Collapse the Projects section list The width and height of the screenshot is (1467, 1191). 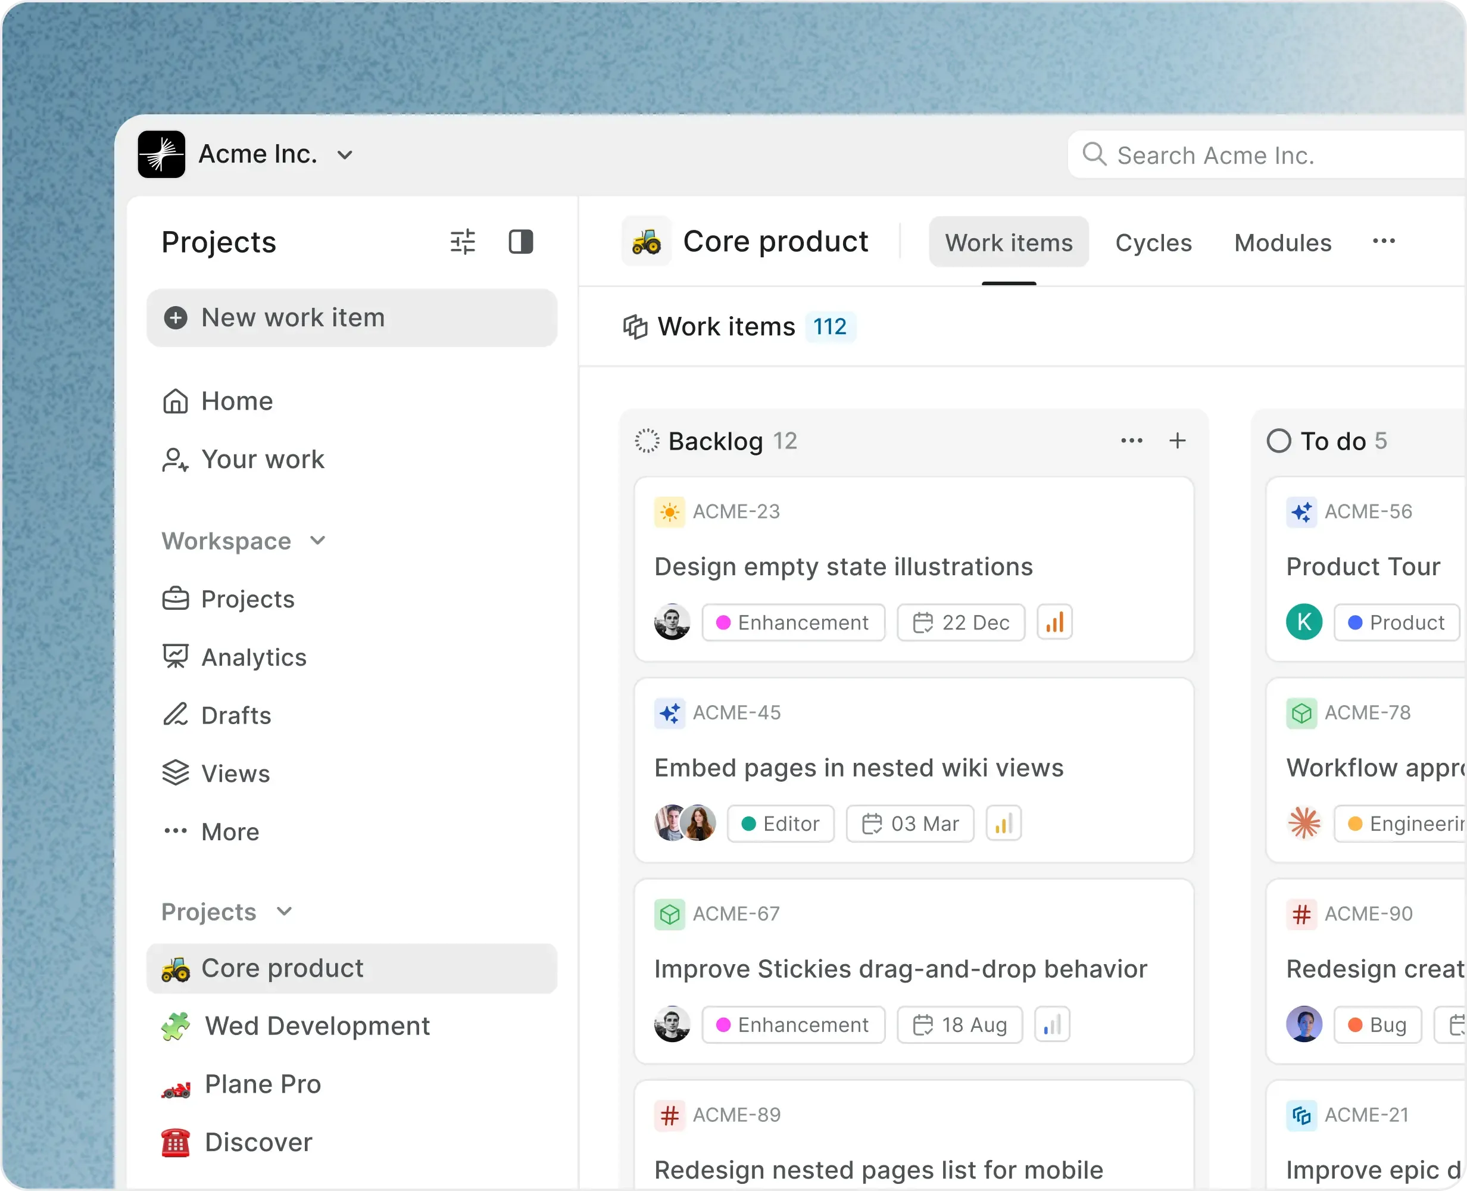click(283, 912)
